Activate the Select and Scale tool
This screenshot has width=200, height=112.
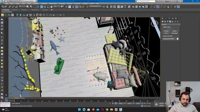(48, 7)
